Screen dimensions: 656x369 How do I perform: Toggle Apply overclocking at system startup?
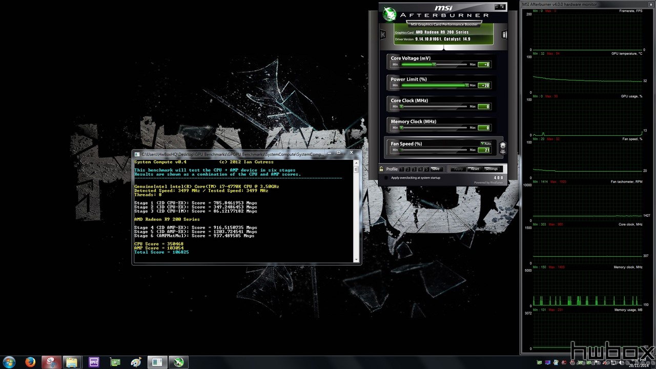click(x=386, y=178)
